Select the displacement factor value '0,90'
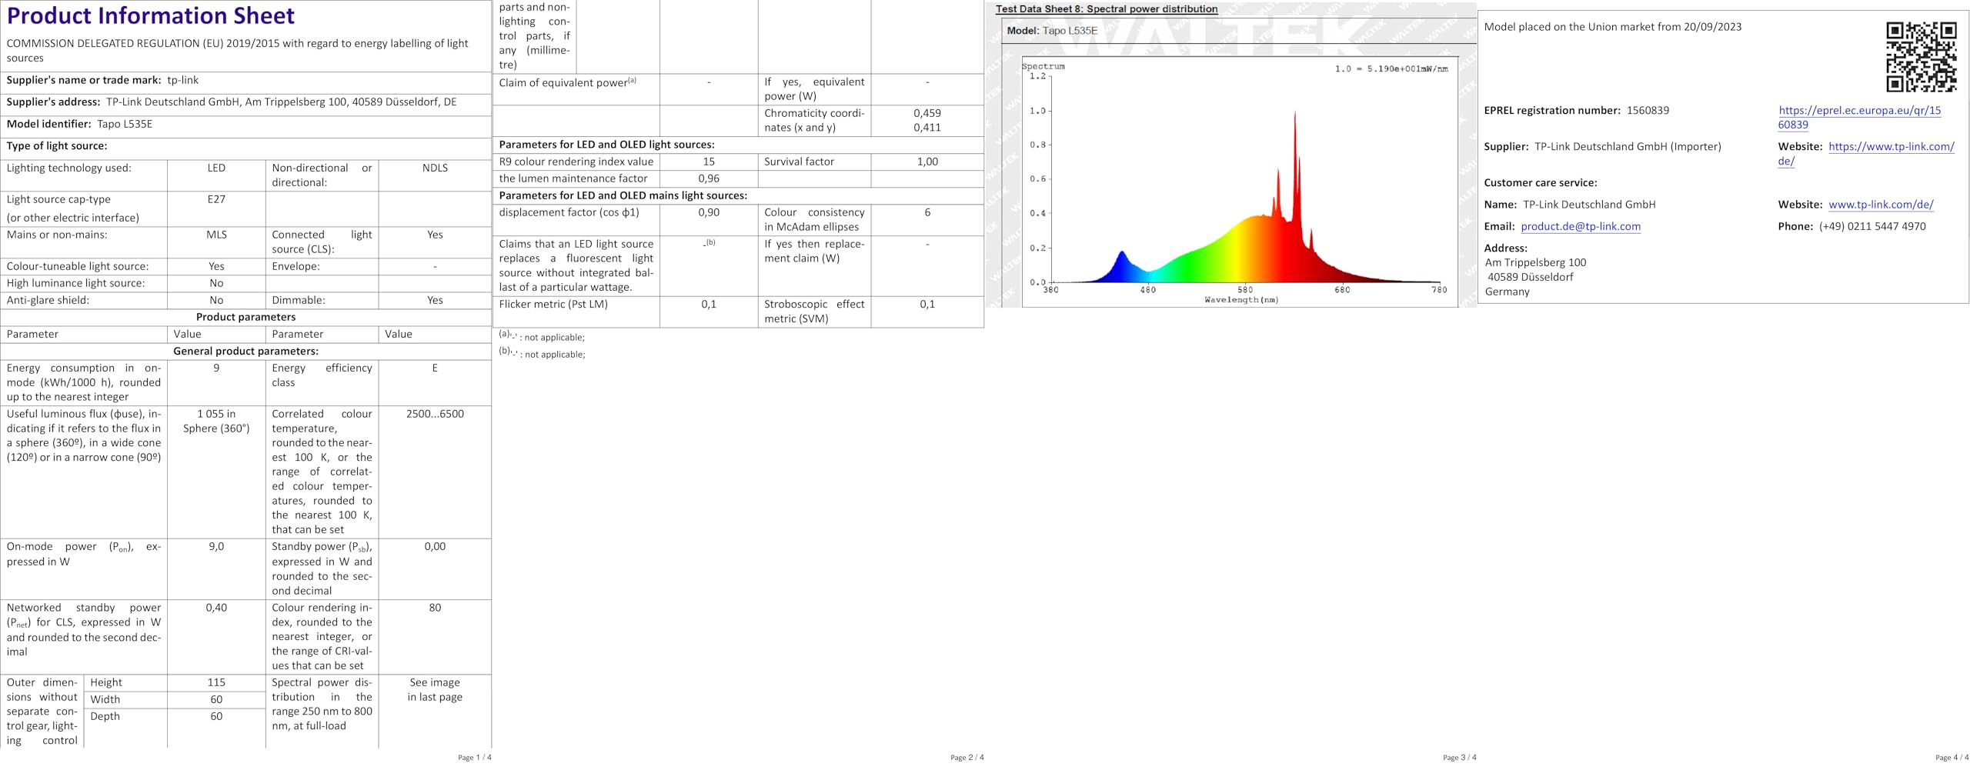The image size is (1970, 770). point(709,212)
